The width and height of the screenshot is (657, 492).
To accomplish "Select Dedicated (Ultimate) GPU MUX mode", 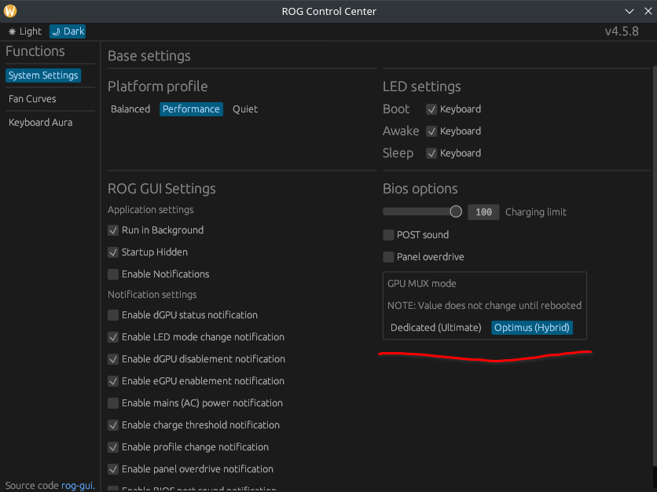I will coord(435,327).
